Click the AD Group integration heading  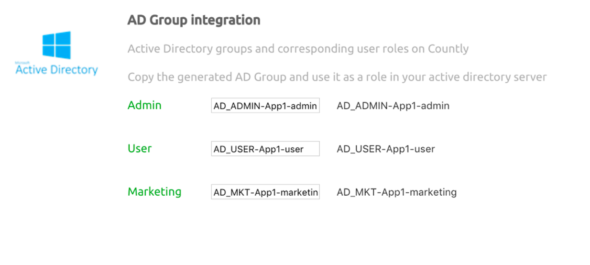click(x=194, y=20)
